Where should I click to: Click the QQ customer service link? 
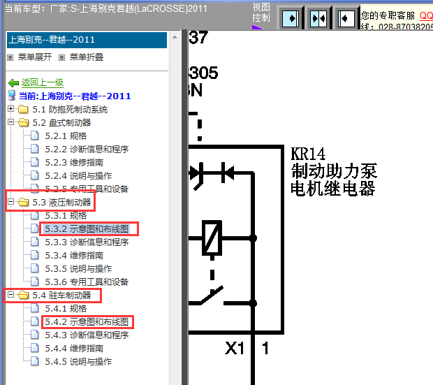[x=426, y=15]
